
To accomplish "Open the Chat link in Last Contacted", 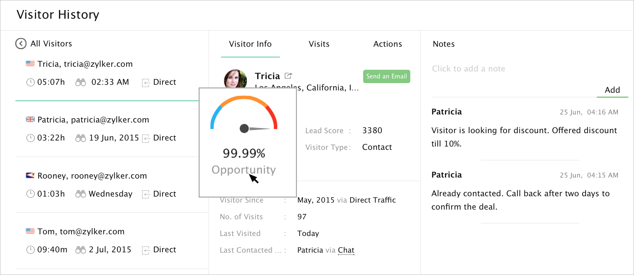I will (346, 250).
